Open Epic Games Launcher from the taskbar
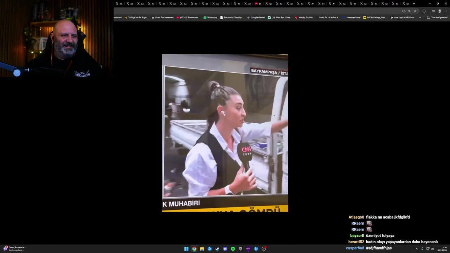Screen dimensions: 450x253 pyautogui.click(x=240, y=249)
